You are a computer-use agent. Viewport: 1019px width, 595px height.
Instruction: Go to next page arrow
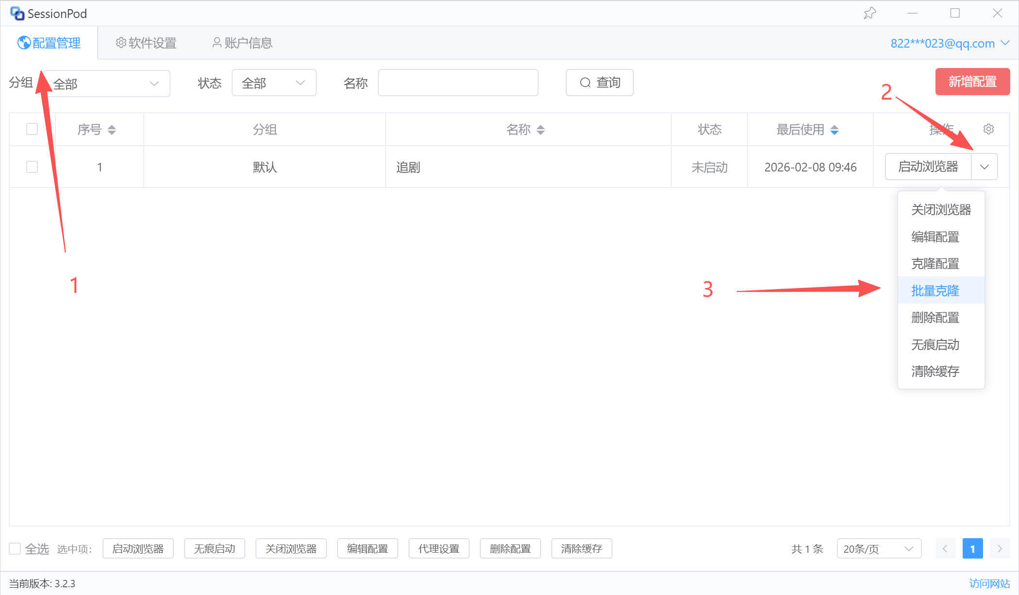click(x=1000, y=549)
